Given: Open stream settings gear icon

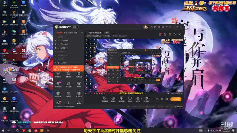Looking at the screenshot, I should click(x=167, y=99).
